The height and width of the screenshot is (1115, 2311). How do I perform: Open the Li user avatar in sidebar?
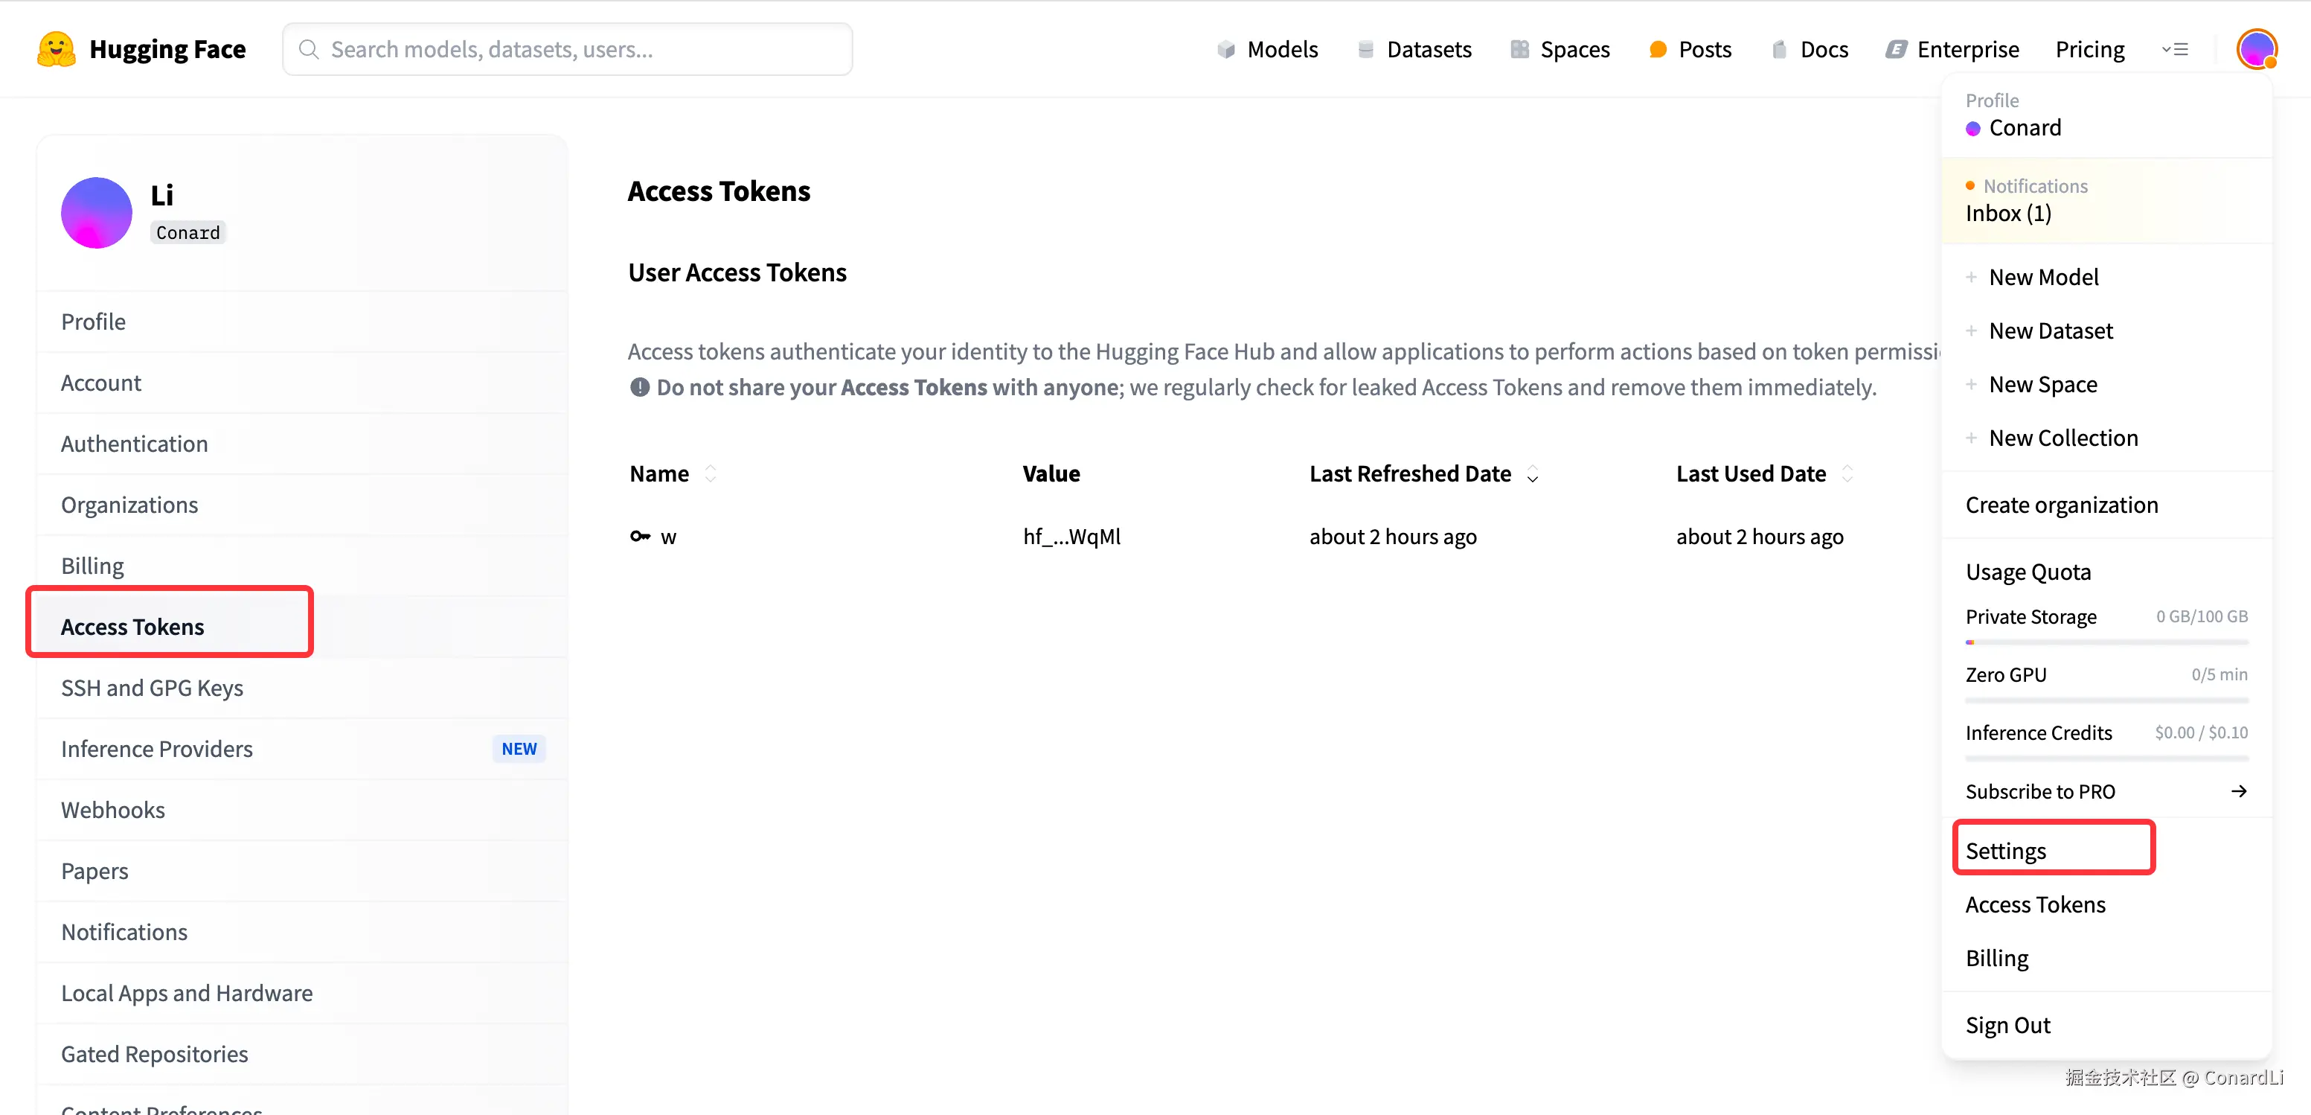[x=96, y=213]
